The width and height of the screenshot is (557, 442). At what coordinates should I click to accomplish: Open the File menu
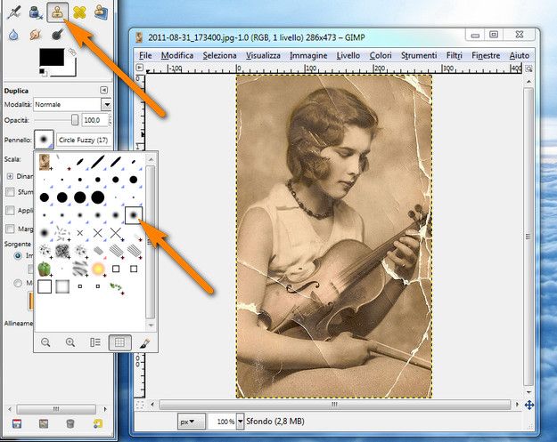coord(145,56)
